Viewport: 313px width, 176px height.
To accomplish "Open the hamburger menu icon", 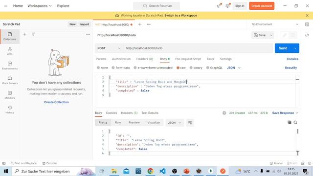I will click(5, 6).
